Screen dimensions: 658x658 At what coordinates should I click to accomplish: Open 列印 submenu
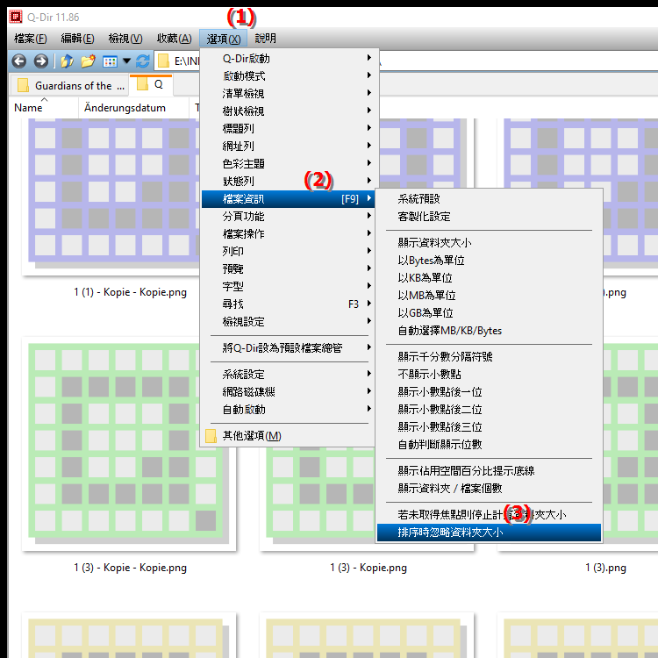(x=290, y=252)
